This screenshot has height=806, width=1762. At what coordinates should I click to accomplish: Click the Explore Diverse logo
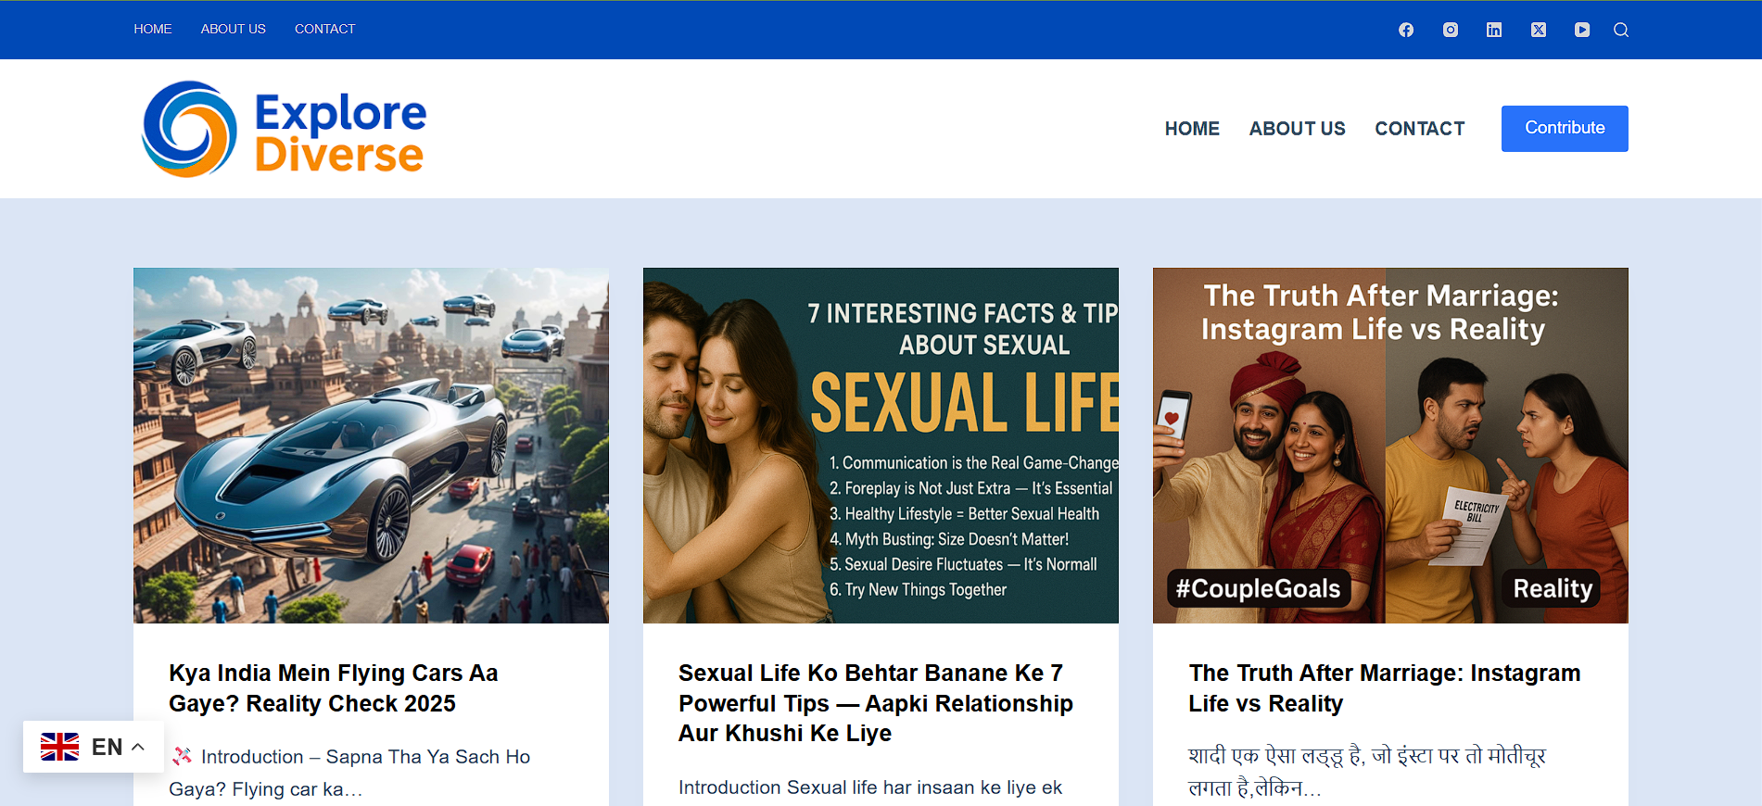[284, 130]
